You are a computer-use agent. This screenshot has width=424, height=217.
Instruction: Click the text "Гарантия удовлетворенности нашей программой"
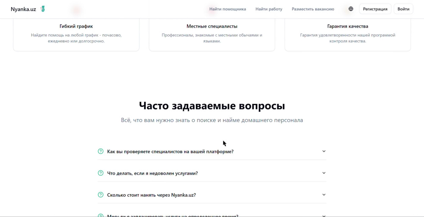coord(348,38)
